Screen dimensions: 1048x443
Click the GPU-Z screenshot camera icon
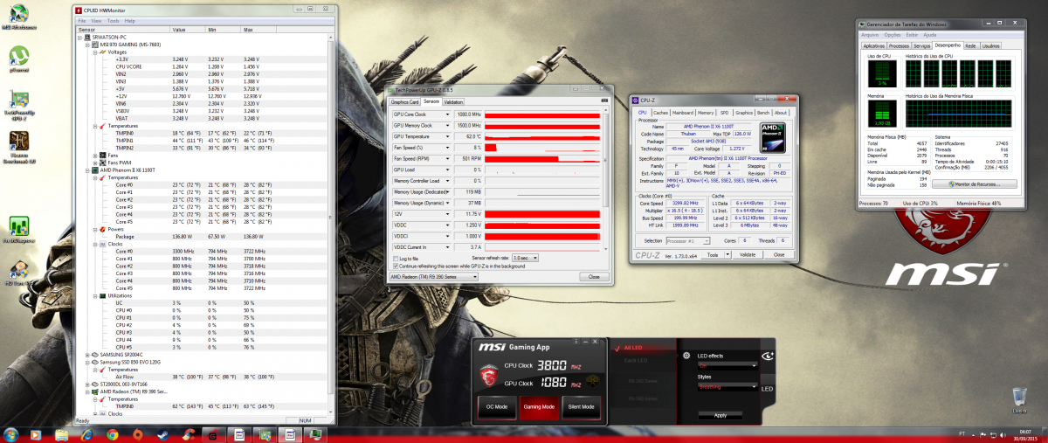603,101
